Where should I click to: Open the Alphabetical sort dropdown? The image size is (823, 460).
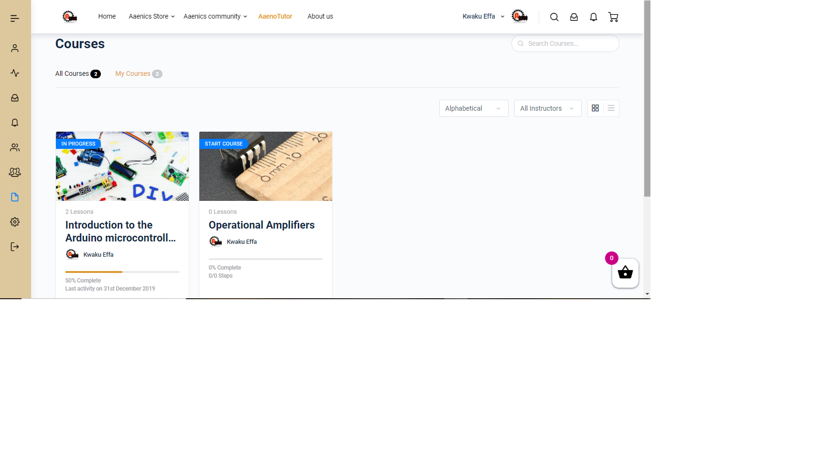click(x=473, y=108)
